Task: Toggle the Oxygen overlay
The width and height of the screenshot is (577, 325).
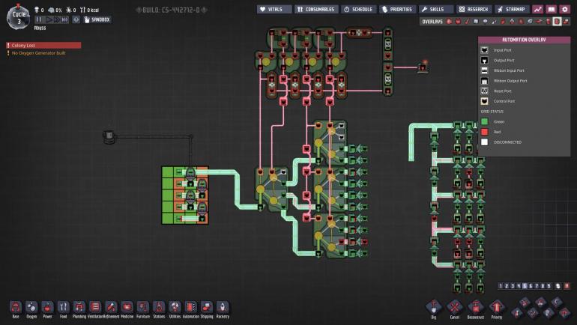Action: point(449,22)
